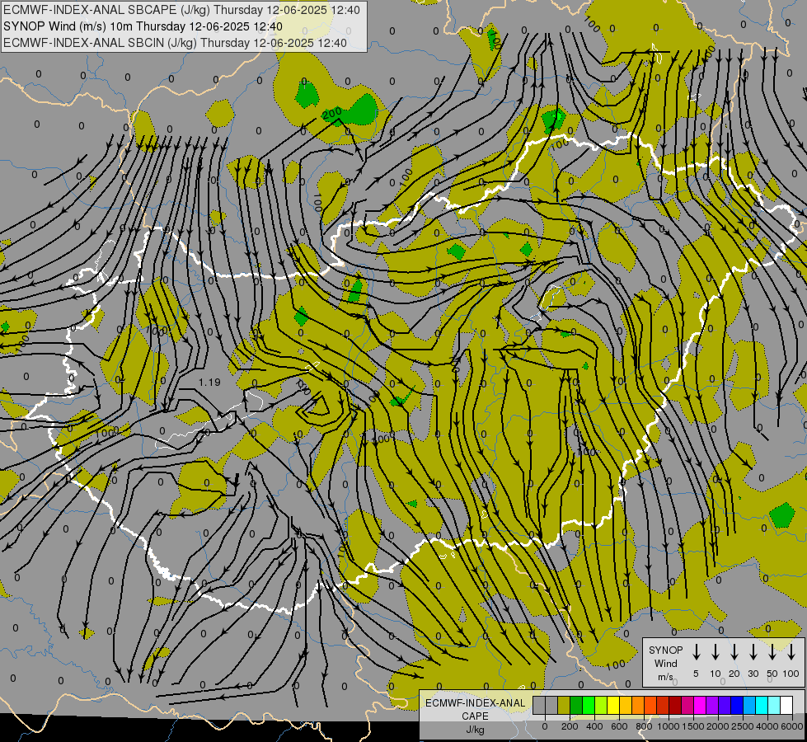Viewport: 807px width, 742px height.
Task: Click the 600 tick label in CAPE legend
Action: click(x=619, y=726)
